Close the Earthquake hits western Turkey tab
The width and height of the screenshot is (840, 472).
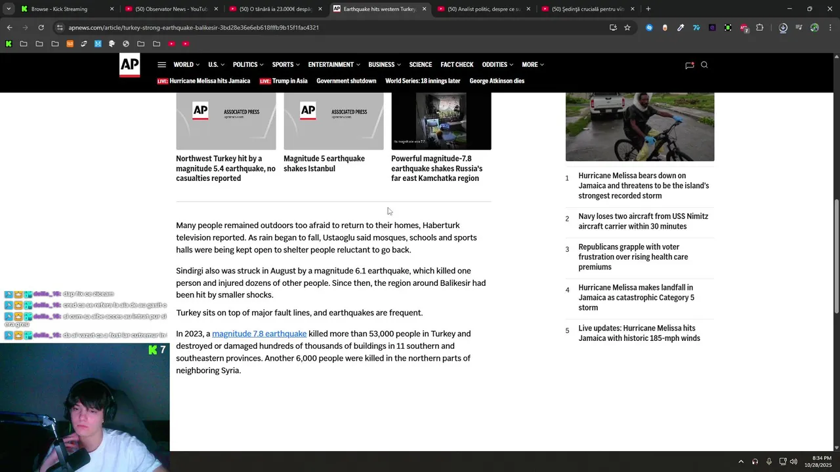[x=424, y=9]
